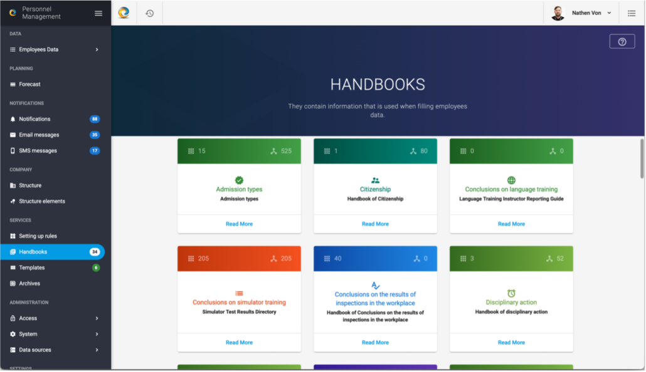This screenshot has height=372, width=646.
Task: Open the help question mark icon
Action: (622, 41)
